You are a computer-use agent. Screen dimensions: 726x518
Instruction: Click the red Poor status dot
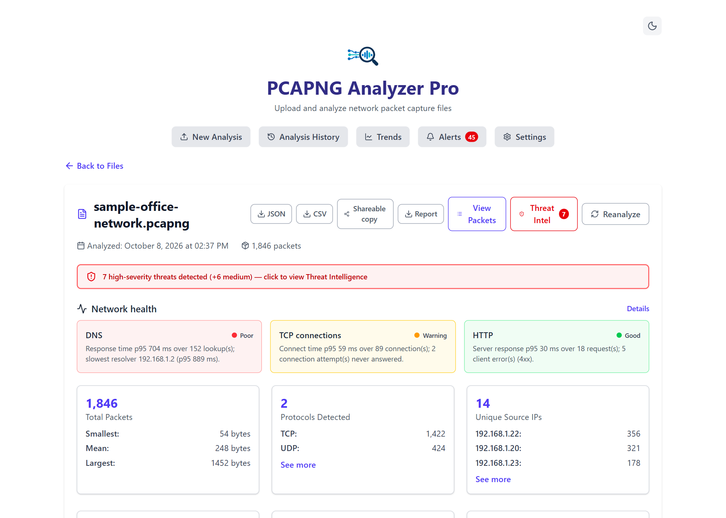[x=234, y=335]
